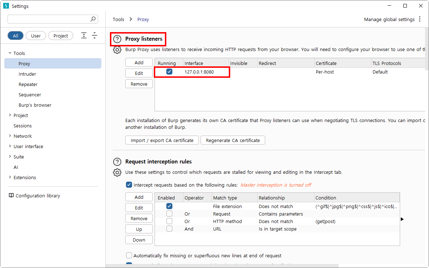
Task: Collapse the Tools tree node
Action: pyautogui.click(x=10, y=53)
